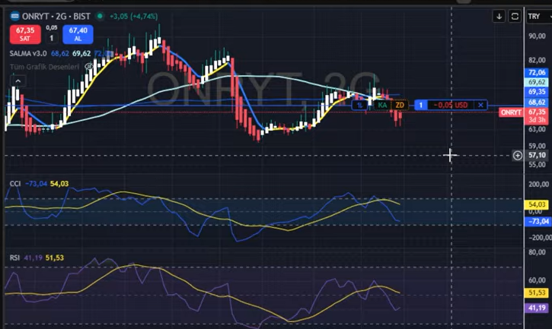552x329 pixels.
Task: Click the RSI value 41,19 in legend
Action: [33, 258]
